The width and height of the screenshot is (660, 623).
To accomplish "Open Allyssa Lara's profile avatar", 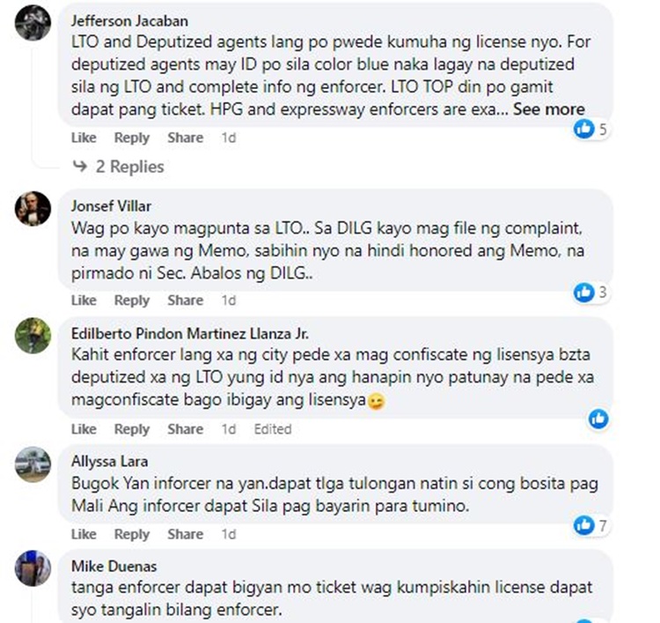I will pos(33,464).
